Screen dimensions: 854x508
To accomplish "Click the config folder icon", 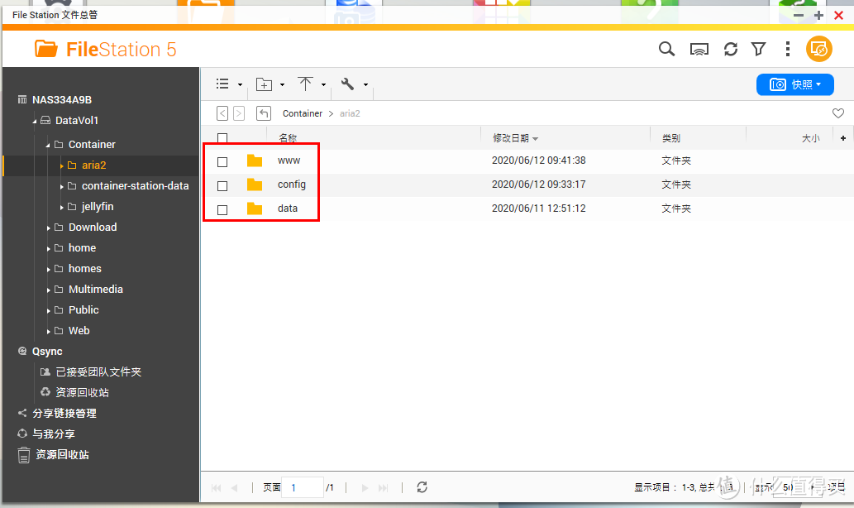I will (x=255, y=185).
